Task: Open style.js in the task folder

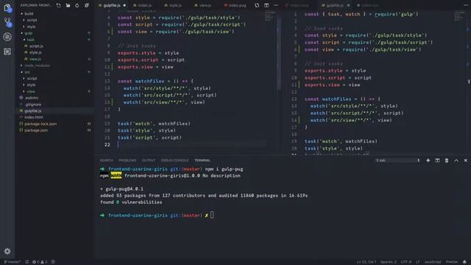Action: tap(35, 52)
